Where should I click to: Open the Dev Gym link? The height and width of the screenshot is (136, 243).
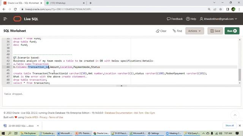[x=150, y=113]
